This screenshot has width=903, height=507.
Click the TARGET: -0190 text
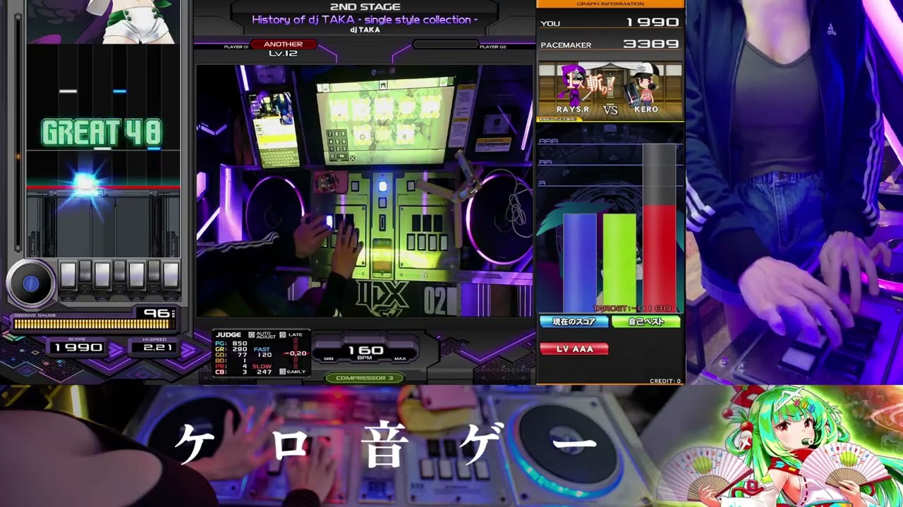632,308
